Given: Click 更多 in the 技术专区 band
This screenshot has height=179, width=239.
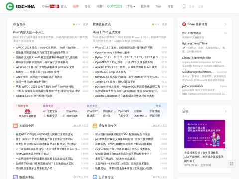Looking at the screenshot, I should point(158,106).
